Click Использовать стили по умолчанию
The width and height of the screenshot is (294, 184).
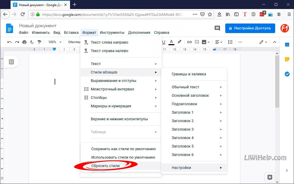pos(121,157)
